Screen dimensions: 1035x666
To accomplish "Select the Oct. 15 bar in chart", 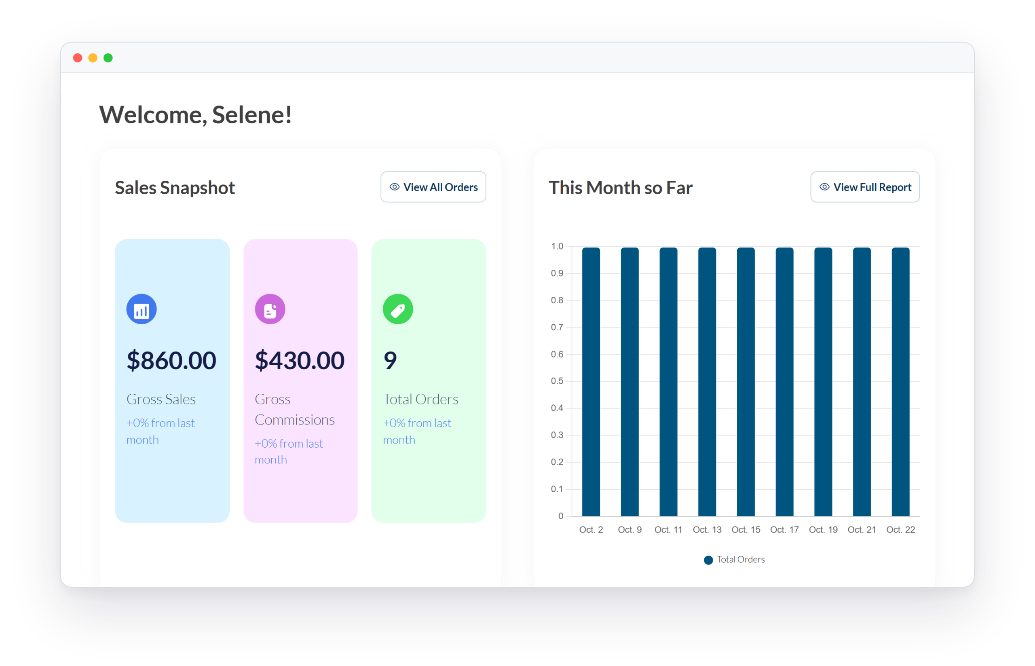I will tap(746, 382).
